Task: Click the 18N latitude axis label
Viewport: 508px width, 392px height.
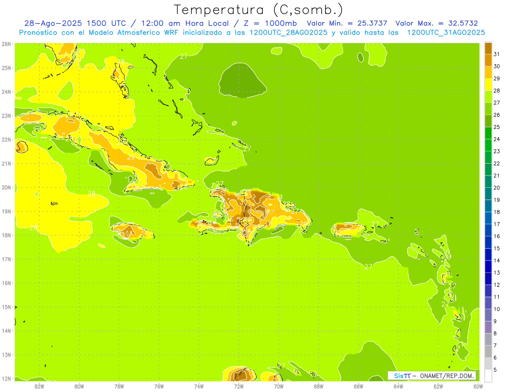Action: click(x=6, y=235)
